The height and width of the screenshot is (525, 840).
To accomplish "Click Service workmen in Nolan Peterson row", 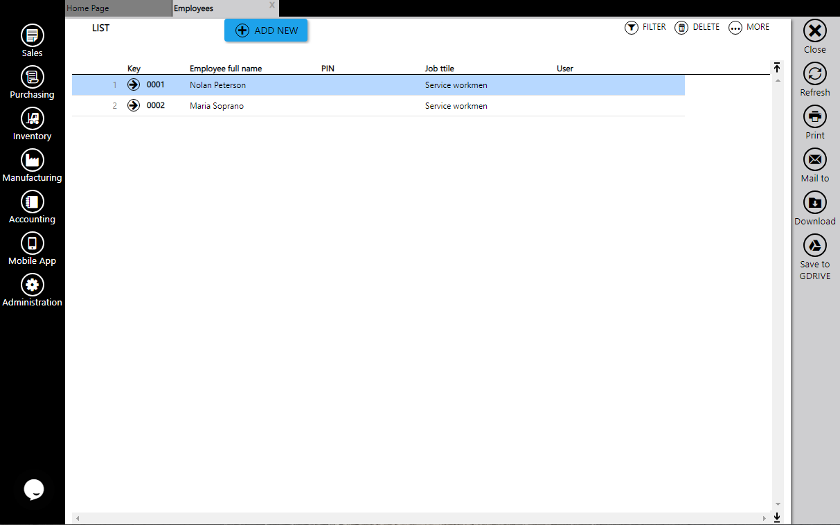I will click(x=456, y=85).
